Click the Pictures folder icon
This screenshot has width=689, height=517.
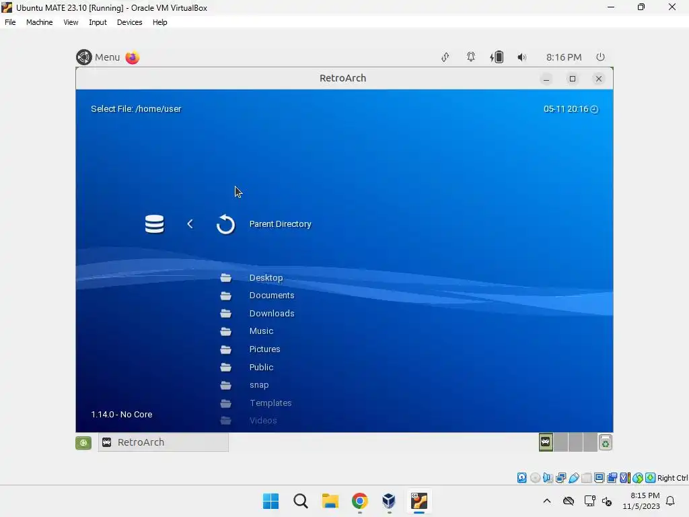226,349
